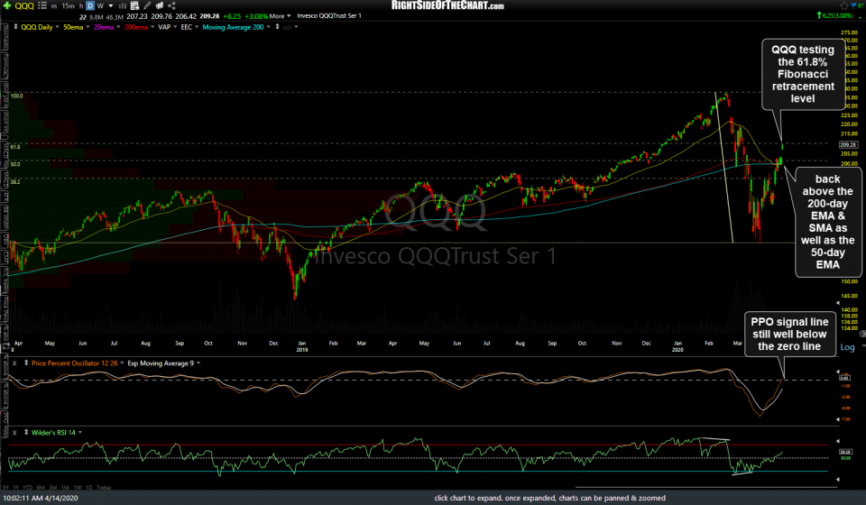Click the favorite star icon at top right
The height and width of the screenshot is (505, 866).
pyautogui.click(x=844, y=5)
